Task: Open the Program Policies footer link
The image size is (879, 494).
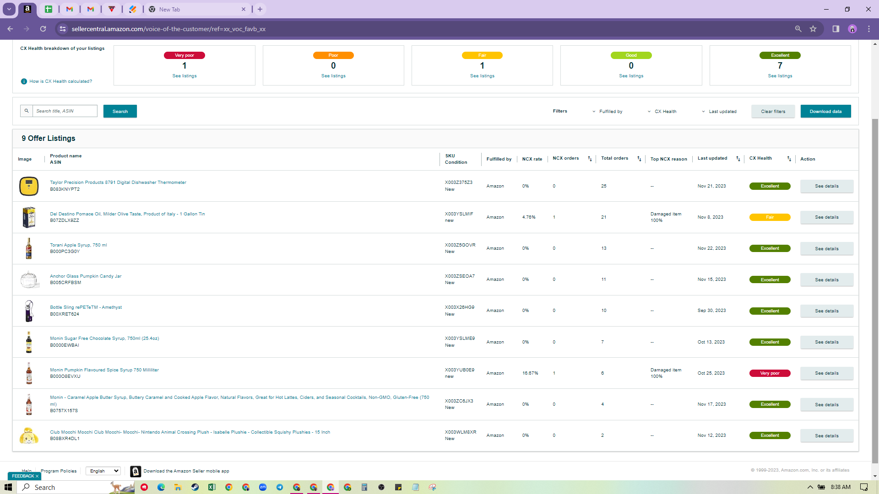Action: [x=59, y=471]
